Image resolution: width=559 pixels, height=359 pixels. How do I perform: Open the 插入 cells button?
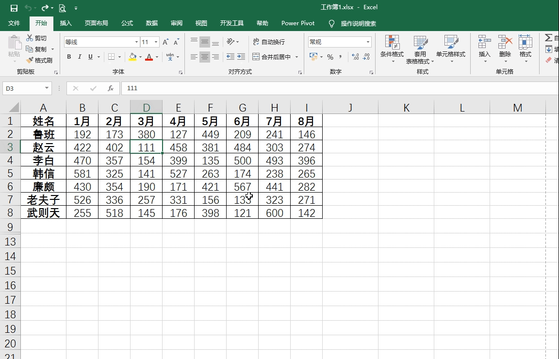484,49
